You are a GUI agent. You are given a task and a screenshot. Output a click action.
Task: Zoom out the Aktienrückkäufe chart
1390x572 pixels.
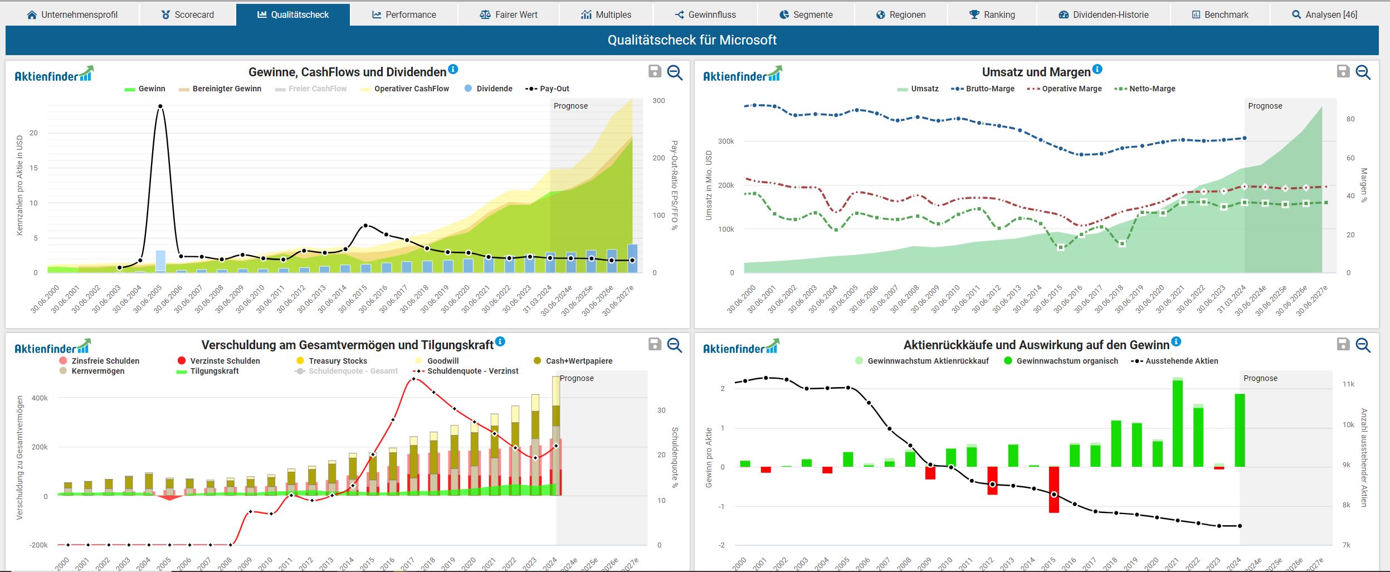[1363, 345]
